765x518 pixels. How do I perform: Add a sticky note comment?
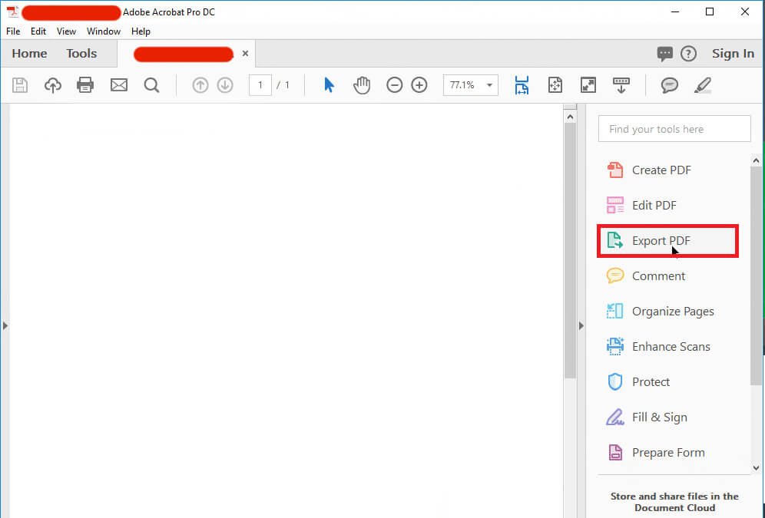pos(670,85)
